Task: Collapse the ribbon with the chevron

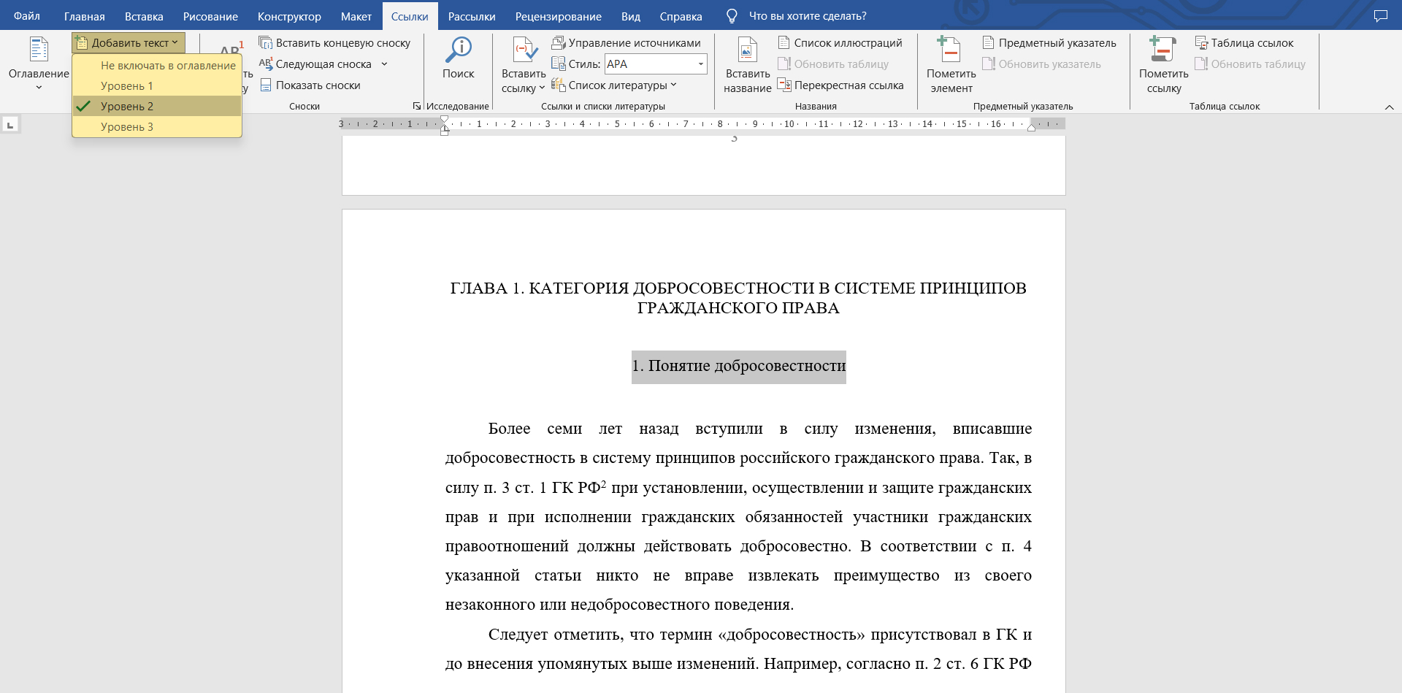Action: tap(1389, 107)
